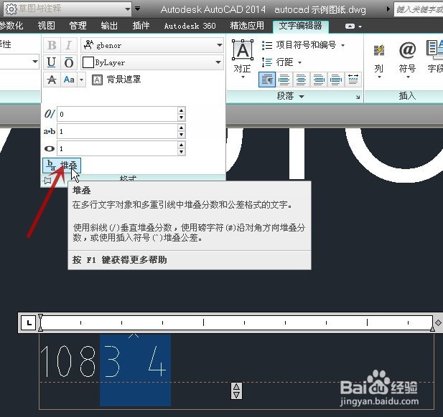
Task: Open the Autodesk 360 ribbon tab
Action: coord(190,26)
